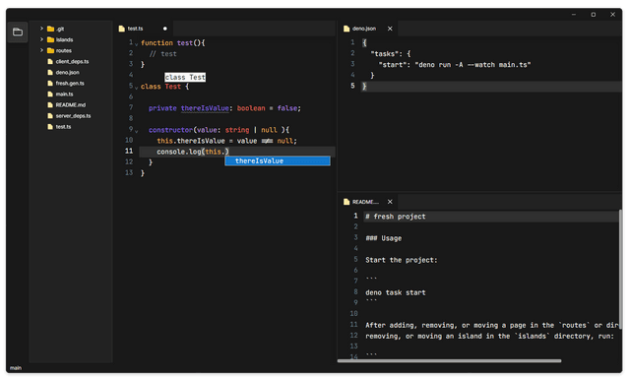The image size is (630, 379).
Task: Select the islands folder label
Action: coord(64,39)
